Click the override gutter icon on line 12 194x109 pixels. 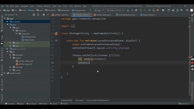[x=56, y=41]
